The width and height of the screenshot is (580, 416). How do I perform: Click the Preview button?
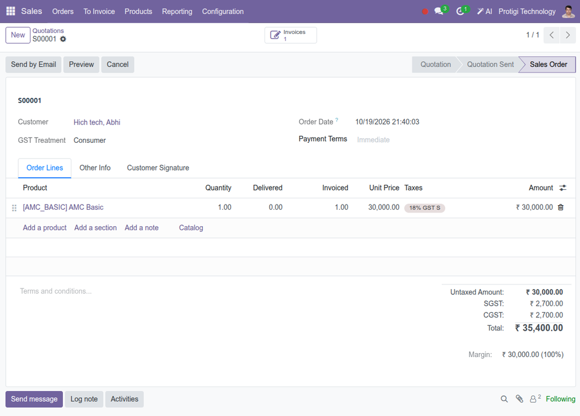tap(82, 65)
